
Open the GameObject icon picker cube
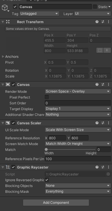[5, 8]
